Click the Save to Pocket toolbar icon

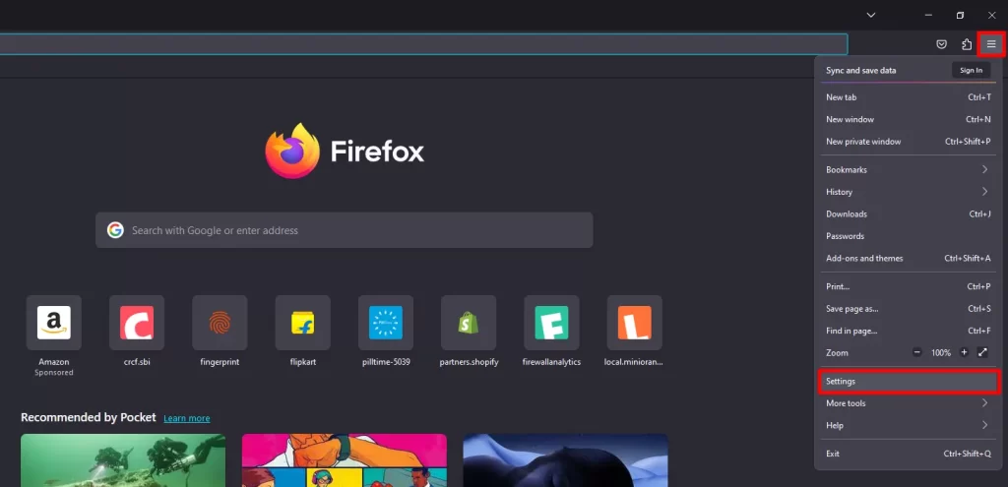coord(941,44)
